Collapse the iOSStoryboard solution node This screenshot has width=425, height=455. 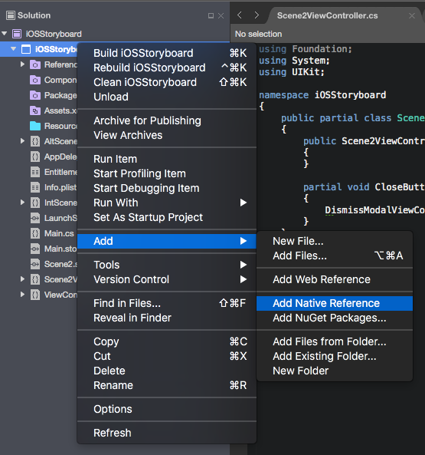pyautogui.click(x=5, y=34)
